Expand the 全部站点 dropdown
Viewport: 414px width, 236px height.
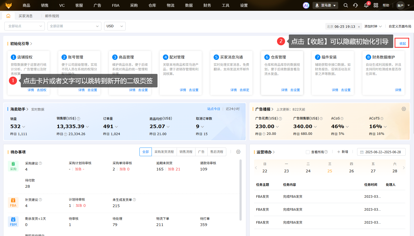click(25, 26)
